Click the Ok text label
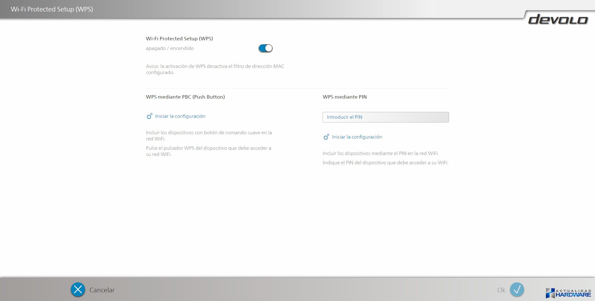Screen dimensions: 595x301 [501, 290]
